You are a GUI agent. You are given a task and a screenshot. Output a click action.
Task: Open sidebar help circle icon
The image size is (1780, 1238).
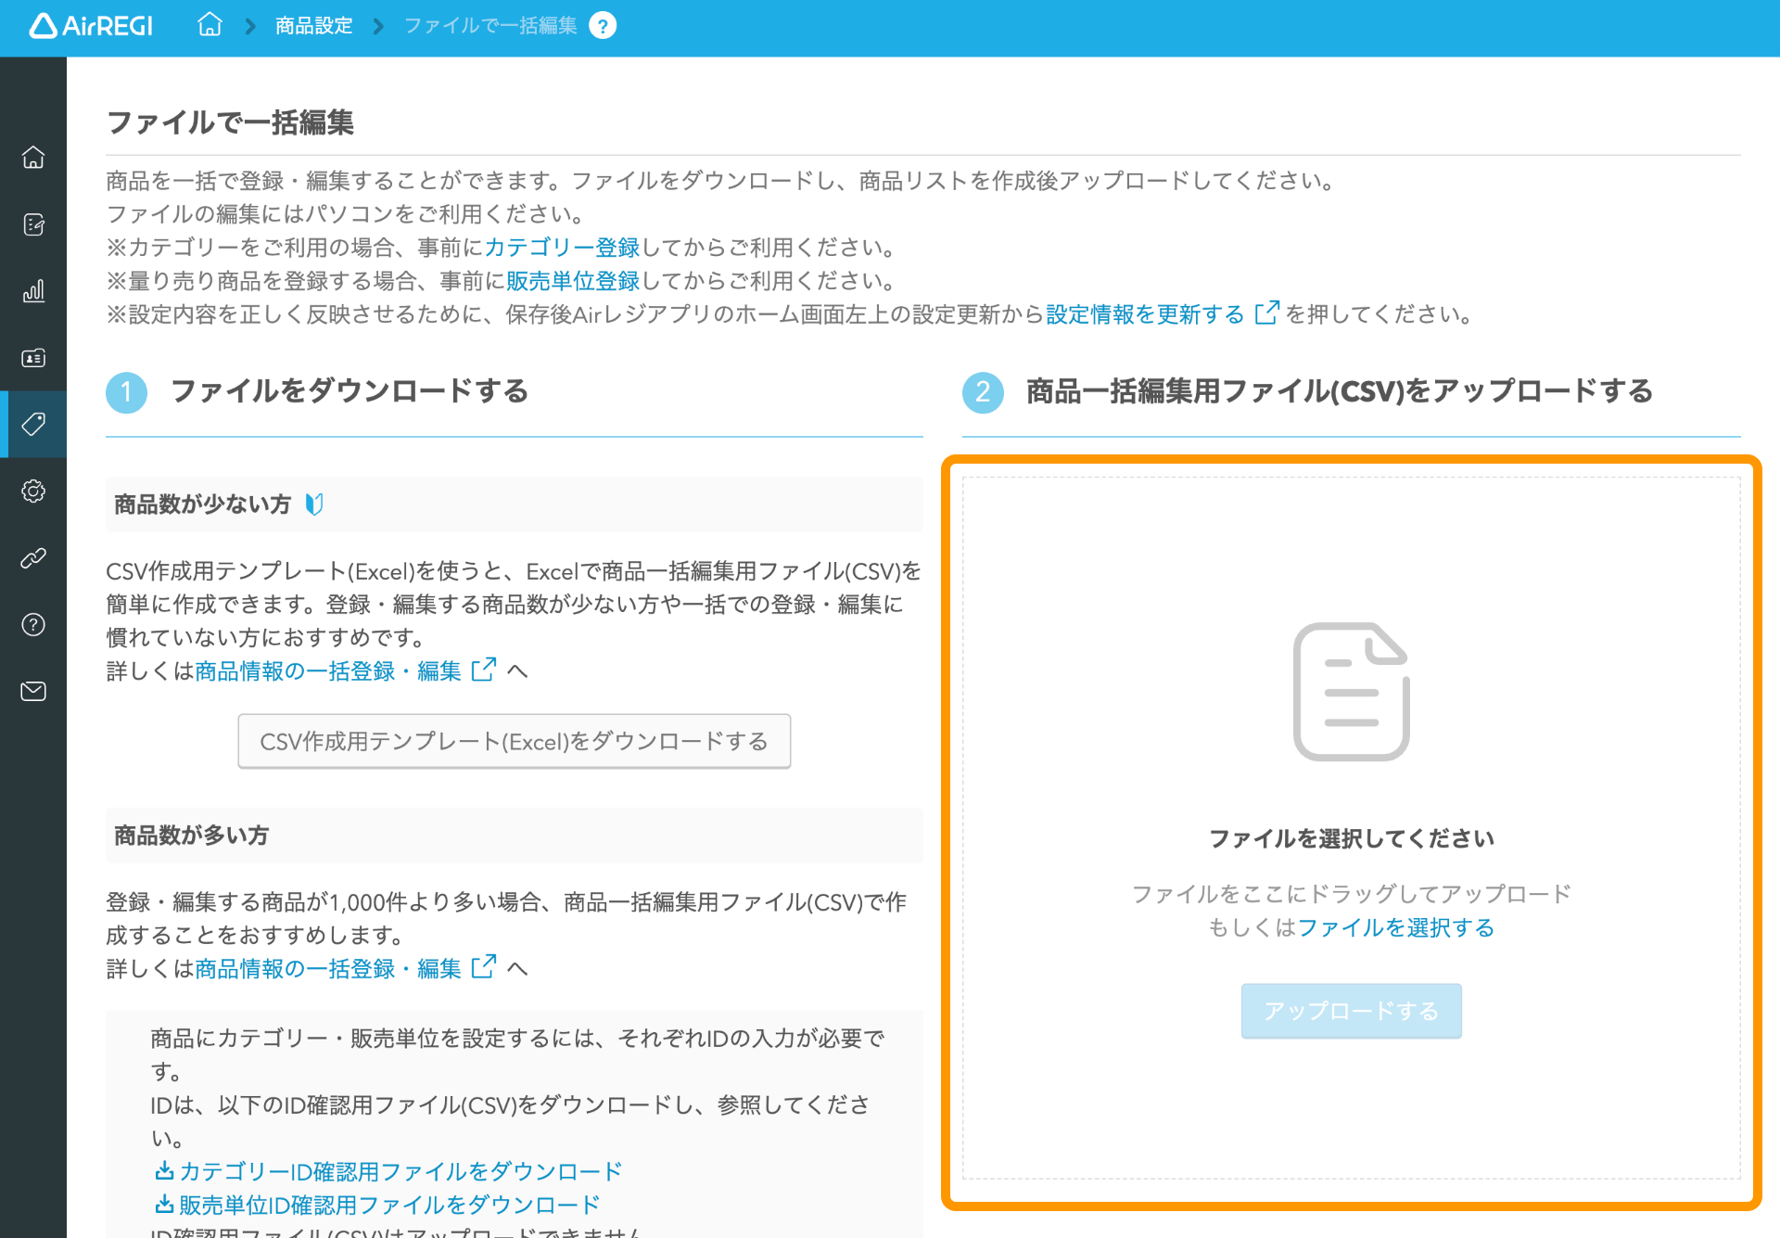33,625
